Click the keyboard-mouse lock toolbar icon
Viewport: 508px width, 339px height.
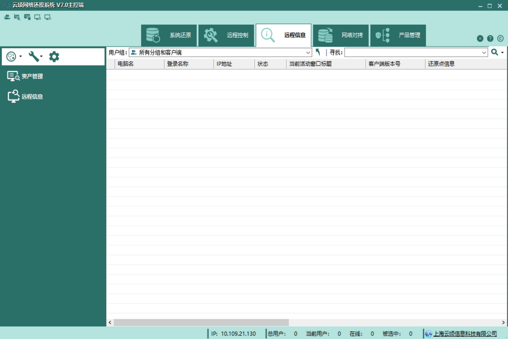(x=26, y=17)
